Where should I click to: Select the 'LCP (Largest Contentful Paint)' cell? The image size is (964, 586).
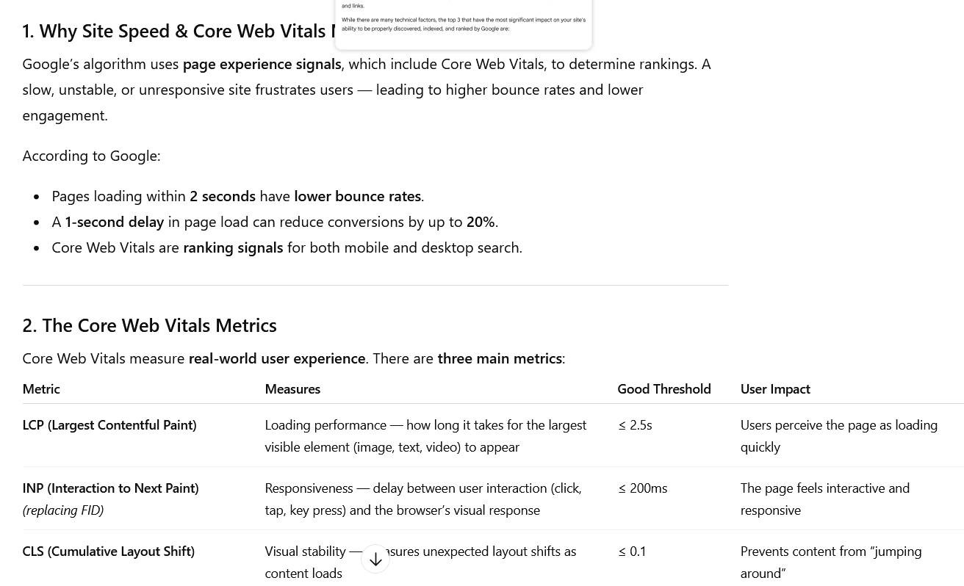pos(109,424)
